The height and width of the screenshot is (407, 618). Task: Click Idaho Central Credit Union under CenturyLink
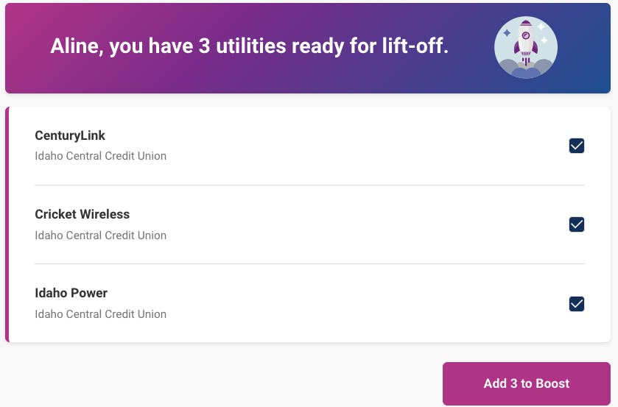(x=100, y=156)
